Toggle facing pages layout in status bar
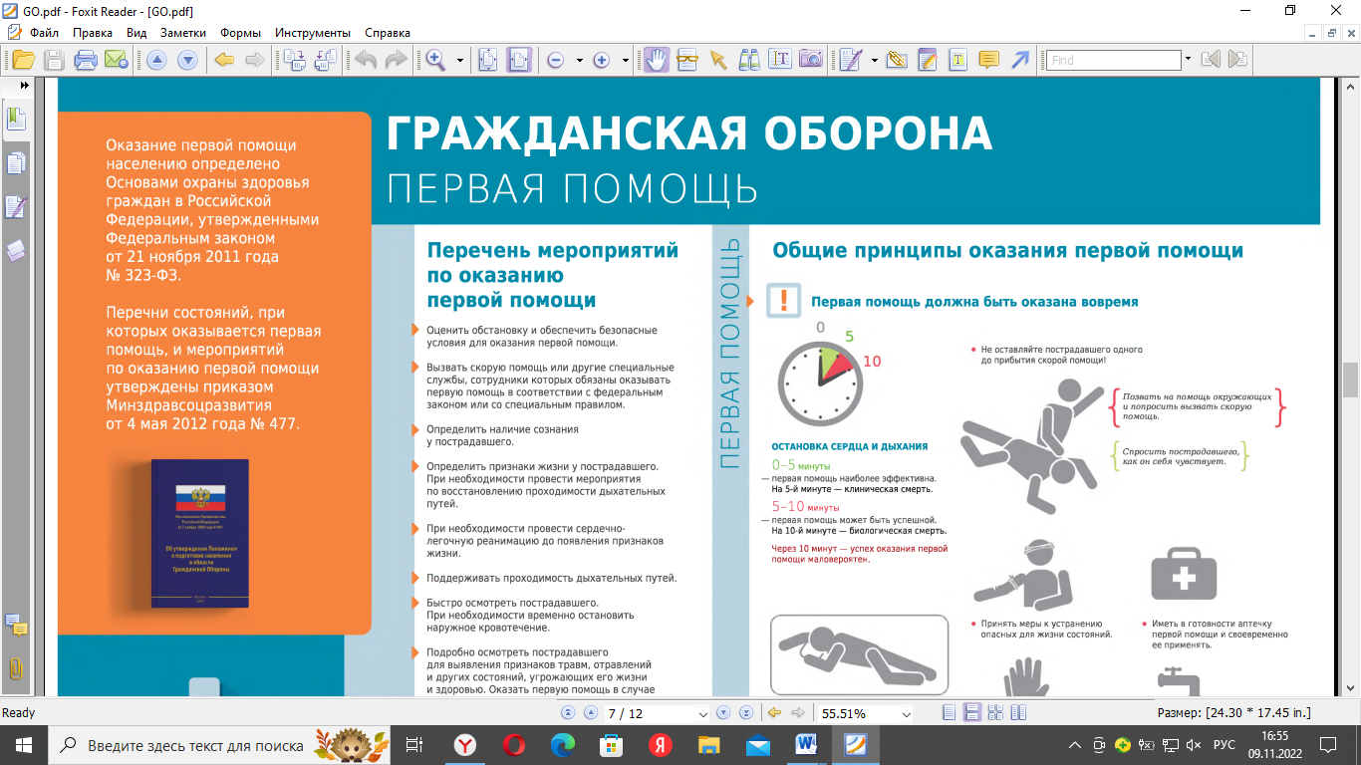Image resolution: width=1361 pixels, height=765 pixels. coord(995,713)
